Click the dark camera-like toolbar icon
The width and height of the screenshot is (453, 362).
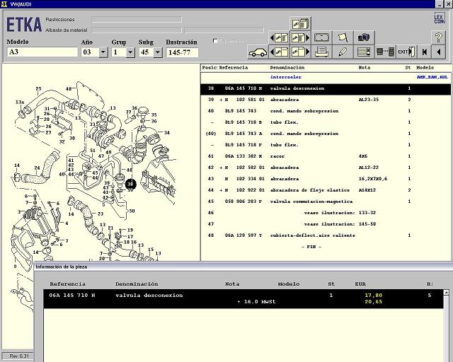364,37
